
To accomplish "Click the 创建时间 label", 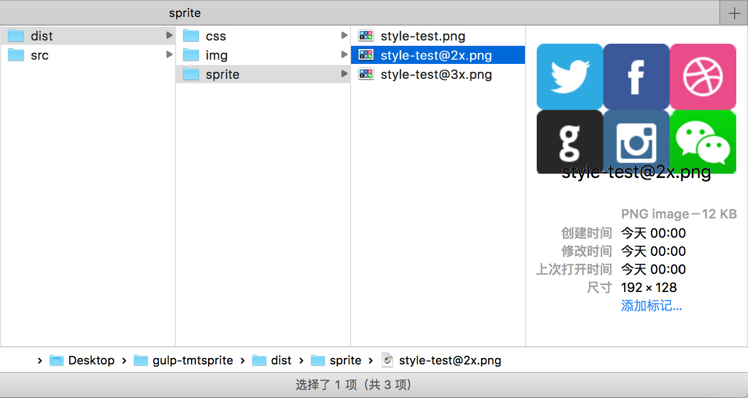I will [x=586, y=233].
